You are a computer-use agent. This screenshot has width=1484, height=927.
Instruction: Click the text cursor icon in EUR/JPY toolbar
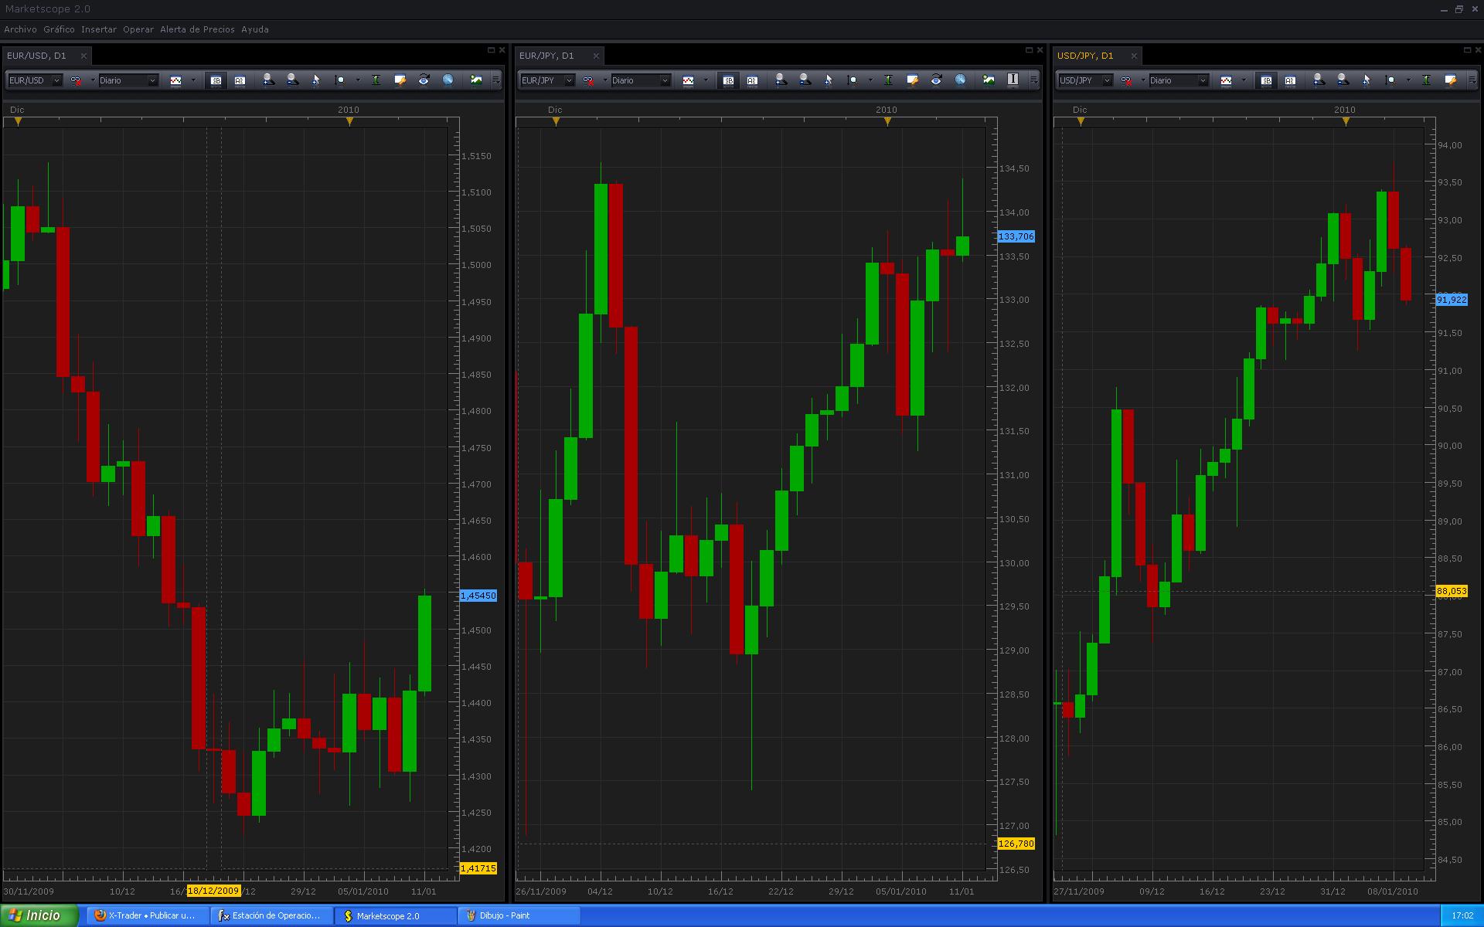[x=1013, y=80]
